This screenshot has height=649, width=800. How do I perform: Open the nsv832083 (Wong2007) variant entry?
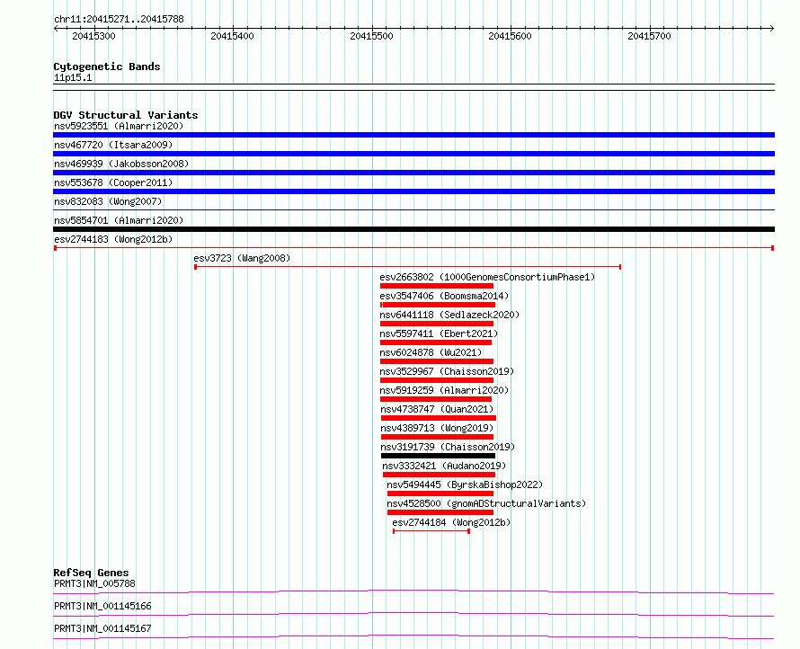[x=108, y=201]
